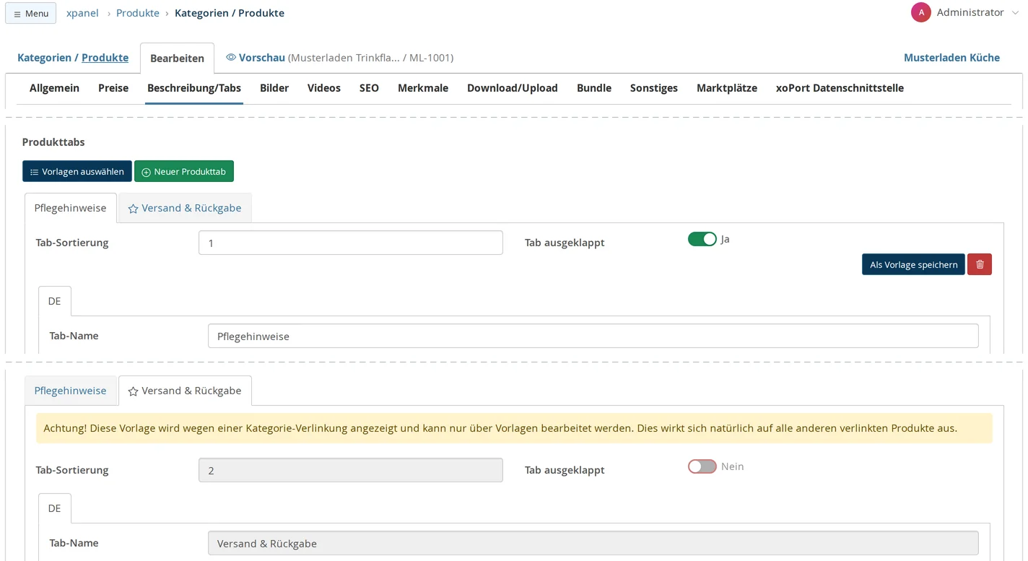The width and height of the screenshot is (1028, 561).
Task: Open the xoPort Datenschnittstelle section
Action: coord(840,88)
